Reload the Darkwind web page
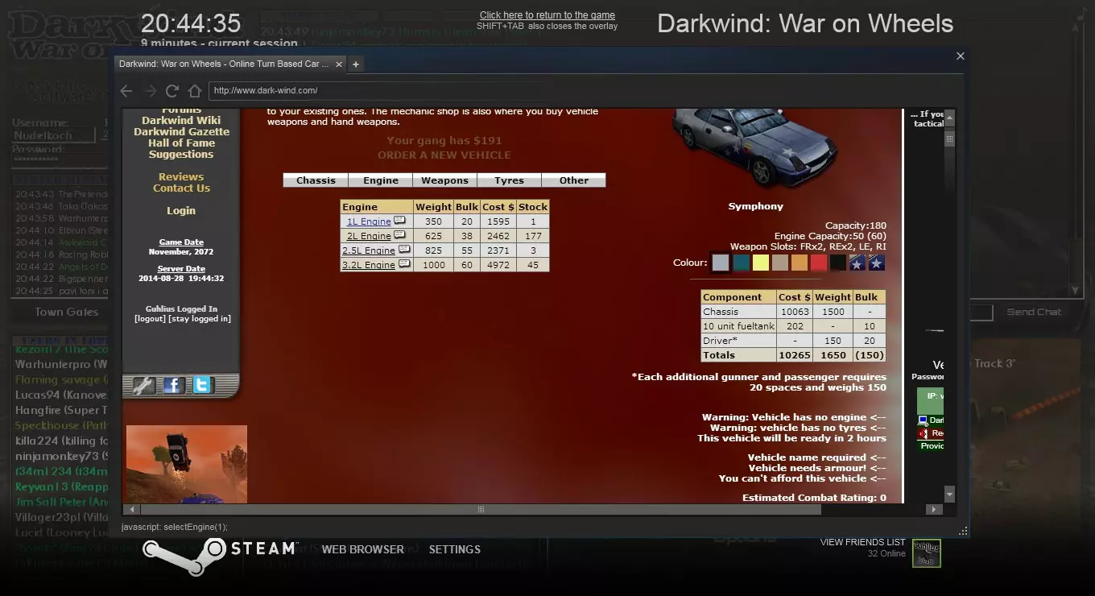Image resolution: width=1095 pixels, height=596 pixels. tap(172, 91)
